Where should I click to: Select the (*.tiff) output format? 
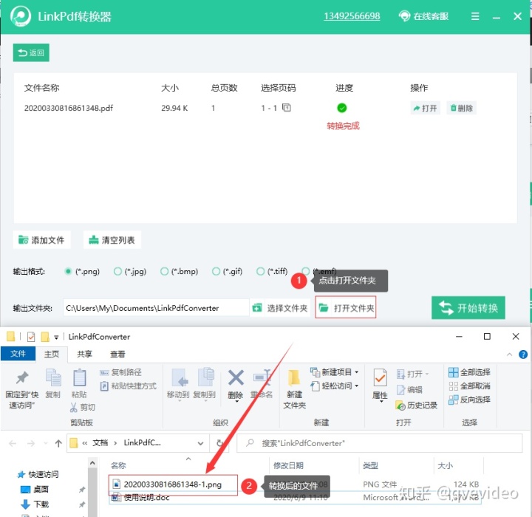(261, 271)
